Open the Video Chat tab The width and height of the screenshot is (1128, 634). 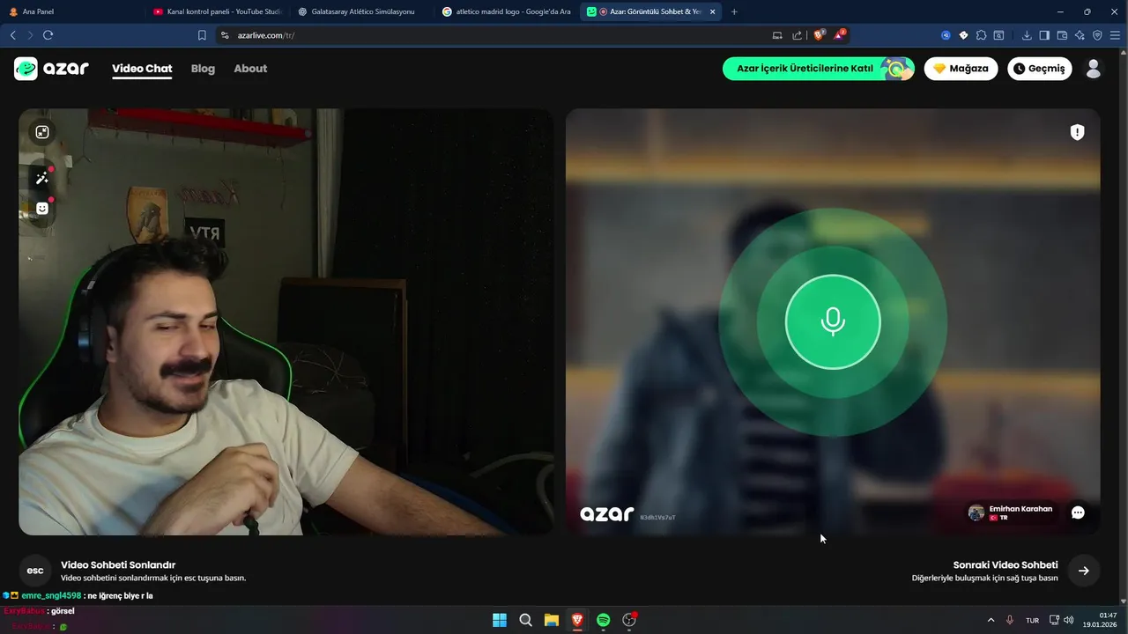[x=142, y=69]
